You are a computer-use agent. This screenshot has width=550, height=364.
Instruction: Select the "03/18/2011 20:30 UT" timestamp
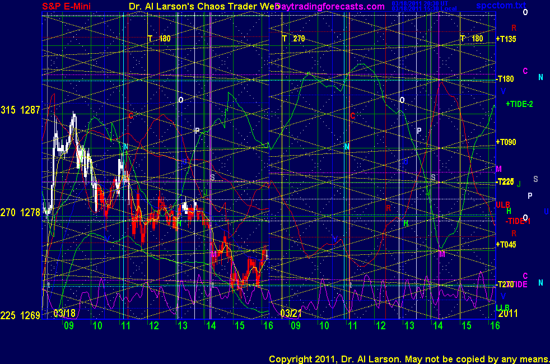click(420, 3)
